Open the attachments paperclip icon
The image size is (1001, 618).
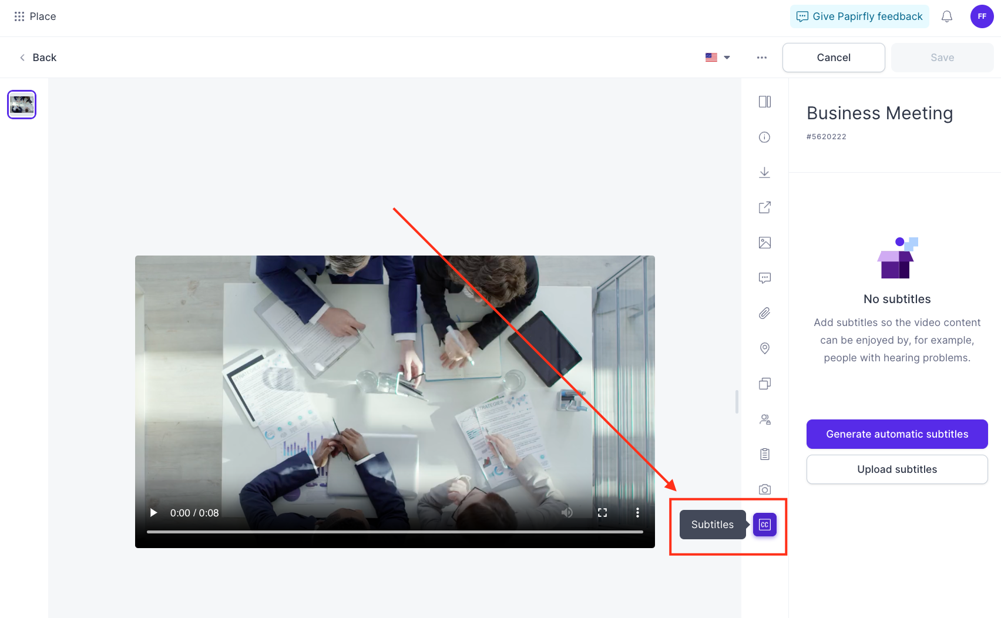765,313
